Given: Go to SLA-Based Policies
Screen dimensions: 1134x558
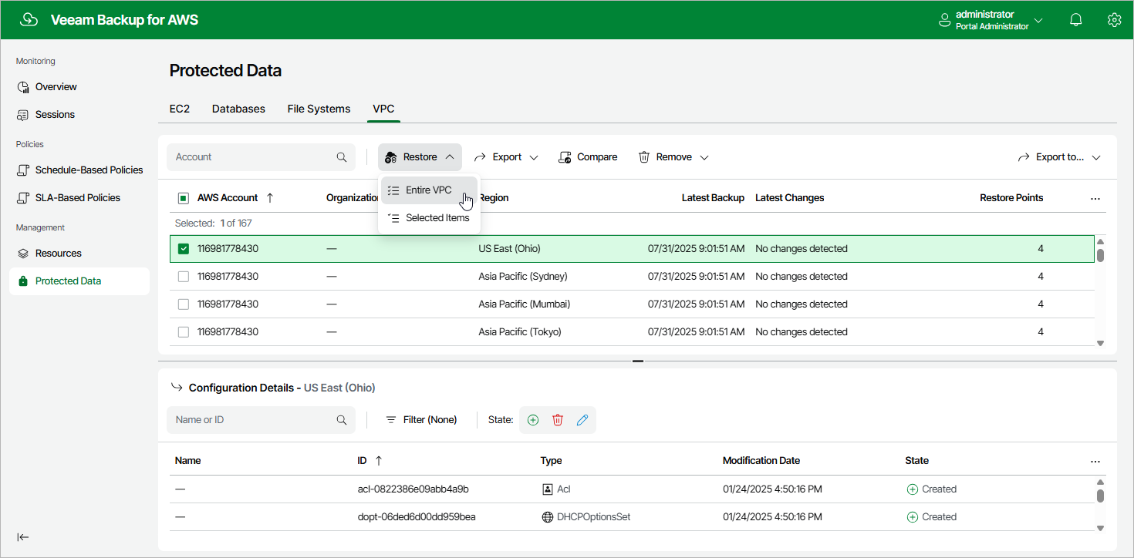Looking at the screenshot, I should coord(79,198).
